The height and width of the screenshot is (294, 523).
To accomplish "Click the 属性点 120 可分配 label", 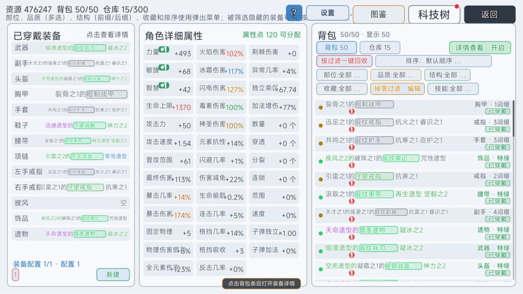I will tap(272, 35).
